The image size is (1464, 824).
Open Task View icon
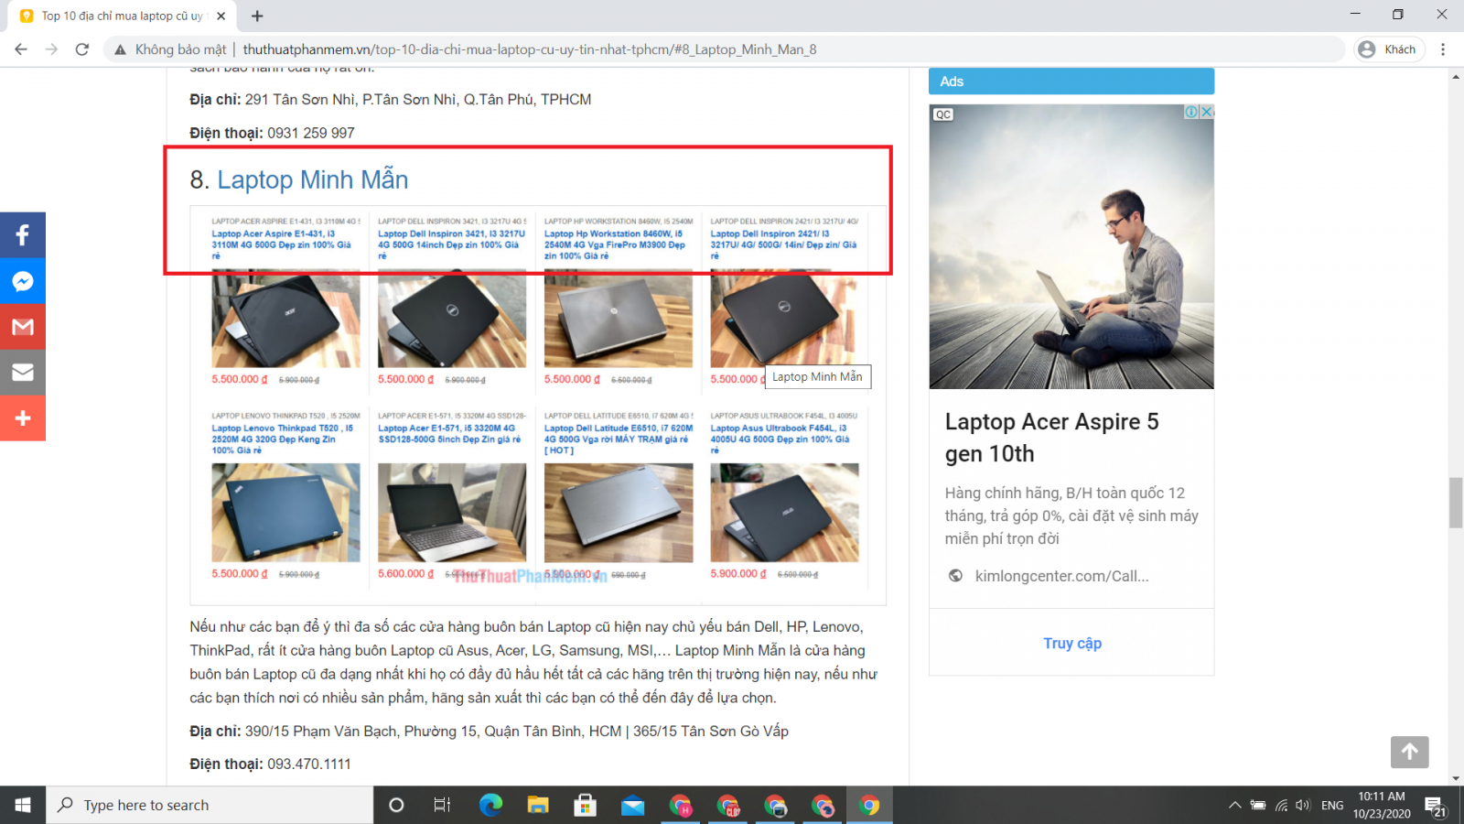(442, 805)
